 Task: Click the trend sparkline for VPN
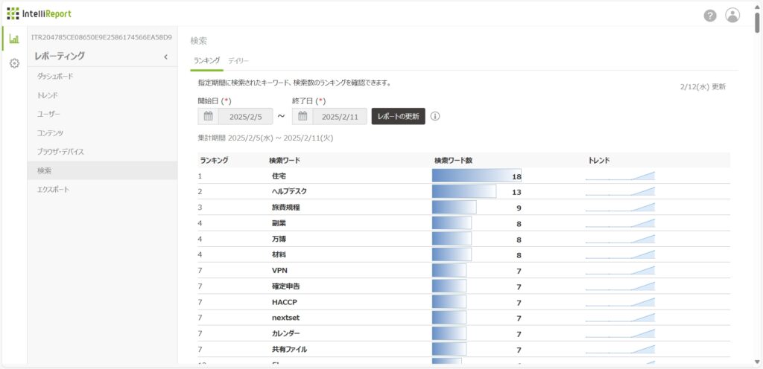pyautogui.click(x=621, y=271)
